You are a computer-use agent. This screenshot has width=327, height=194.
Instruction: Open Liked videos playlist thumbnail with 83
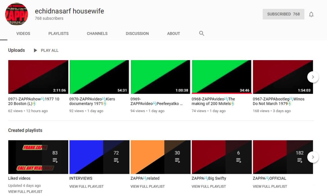[38, 157]
